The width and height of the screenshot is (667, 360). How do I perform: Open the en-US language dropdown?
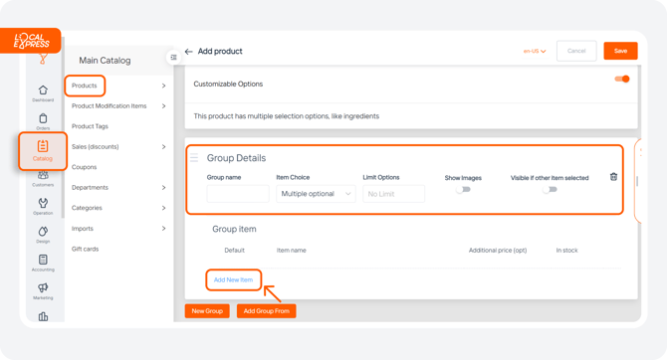coord(535,51)
